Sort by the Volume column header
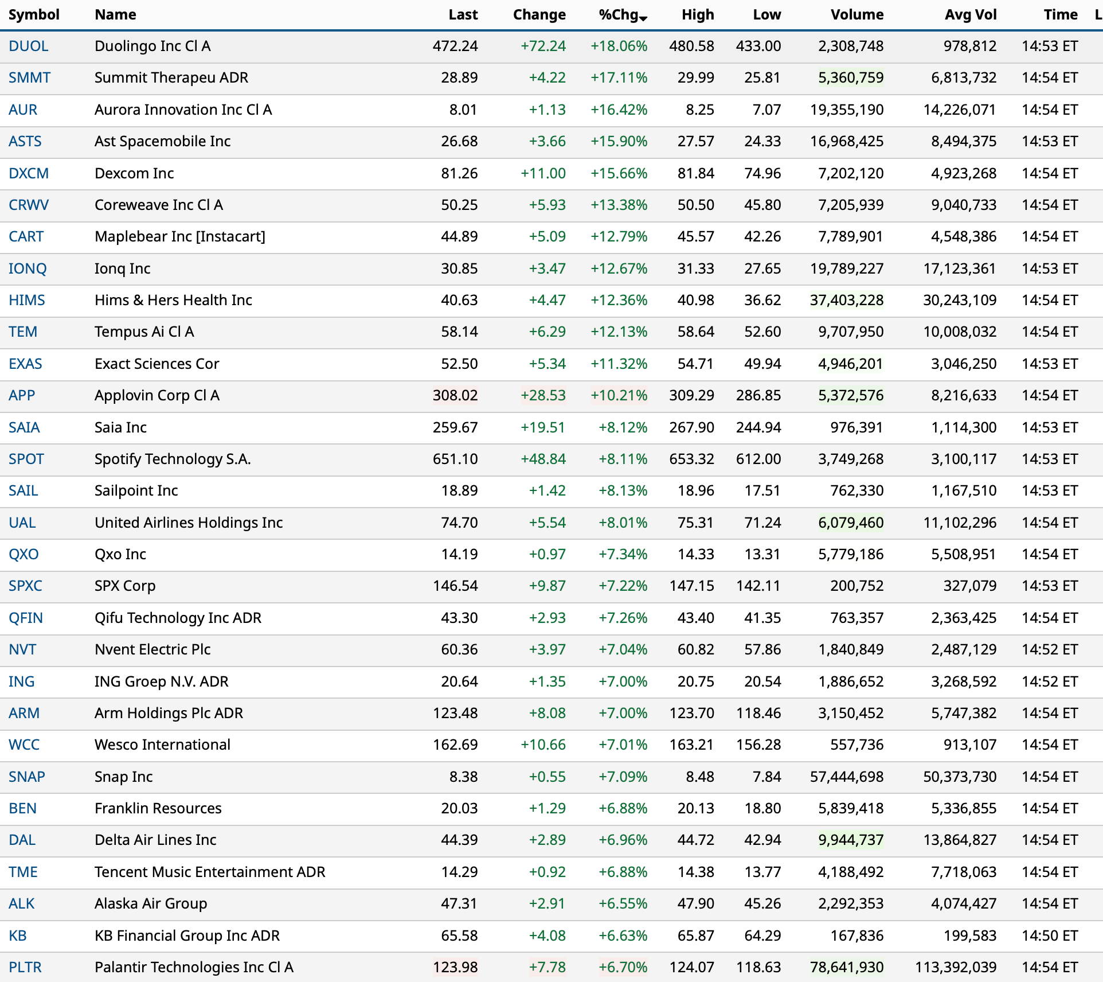Viewport: 1103px width, 982px height. tap(856, 14)
